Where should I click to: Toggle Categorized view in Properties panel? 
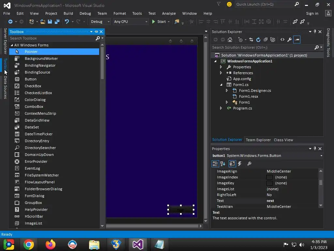pos(215,164)
